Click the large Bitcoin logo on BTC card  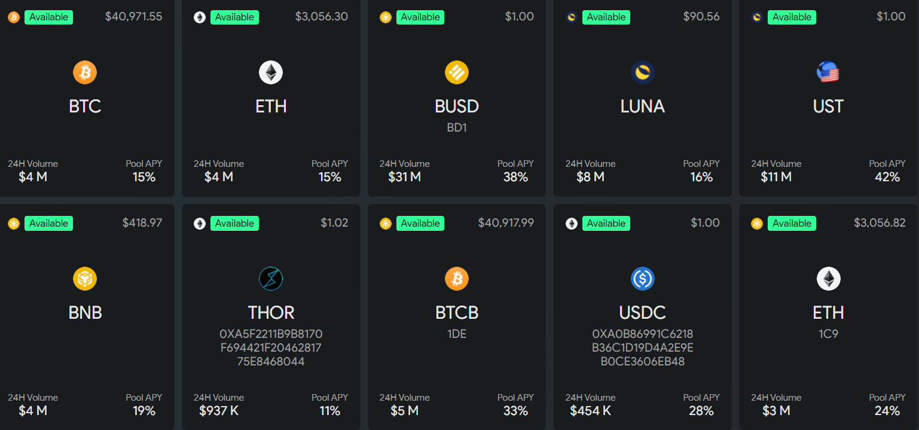coord(85,73)
